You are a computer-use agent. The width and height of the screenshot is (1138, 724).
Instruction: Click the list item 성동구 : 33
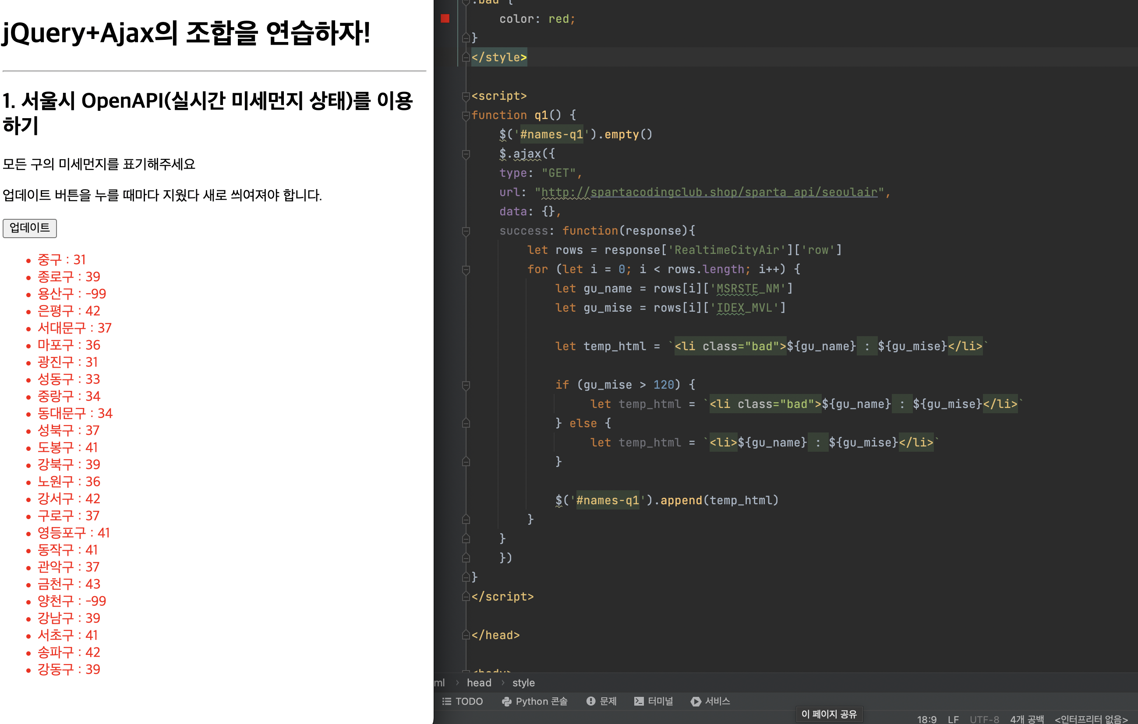68,379
